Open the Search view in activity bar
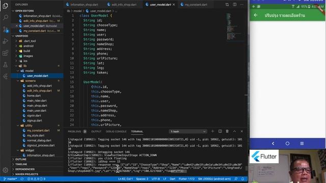The width and height of the screenshot is (326, 183). 6,17
